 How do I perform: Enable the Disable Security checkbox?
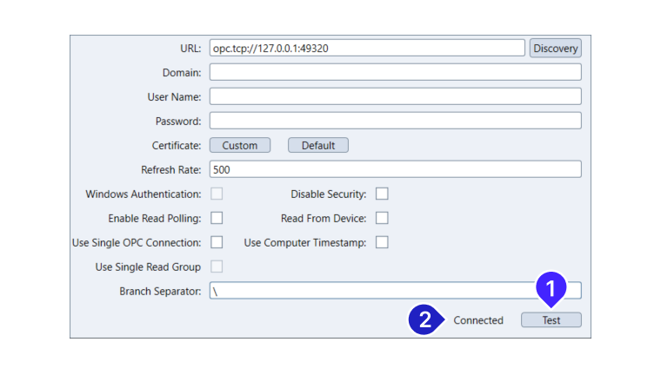382,194
